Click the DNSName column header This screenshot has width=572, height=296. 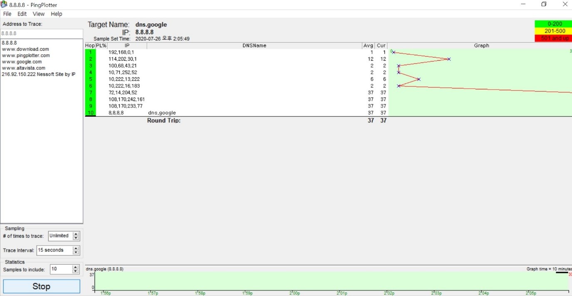[254, 45]
